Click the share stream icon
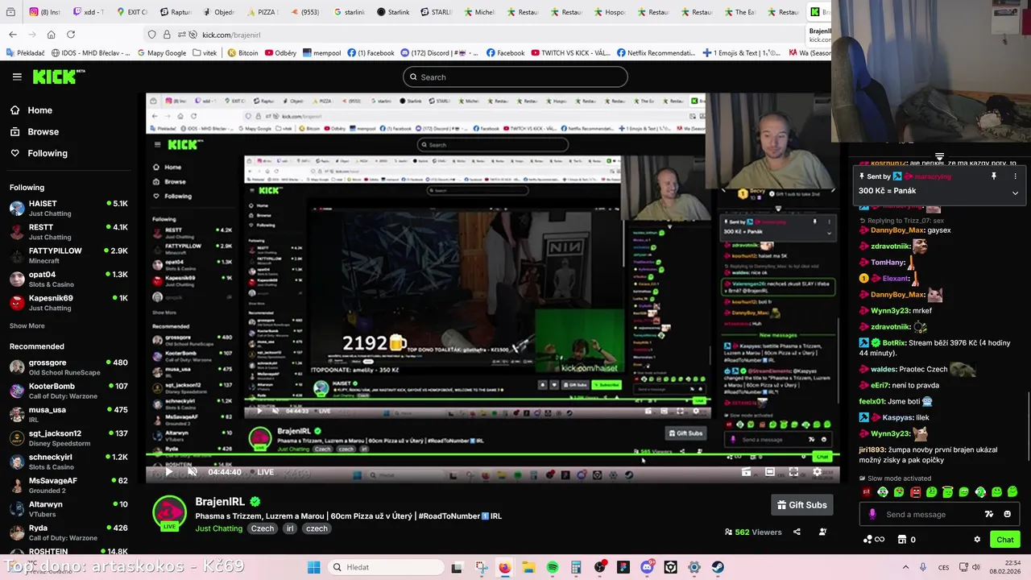 [797, 532]
